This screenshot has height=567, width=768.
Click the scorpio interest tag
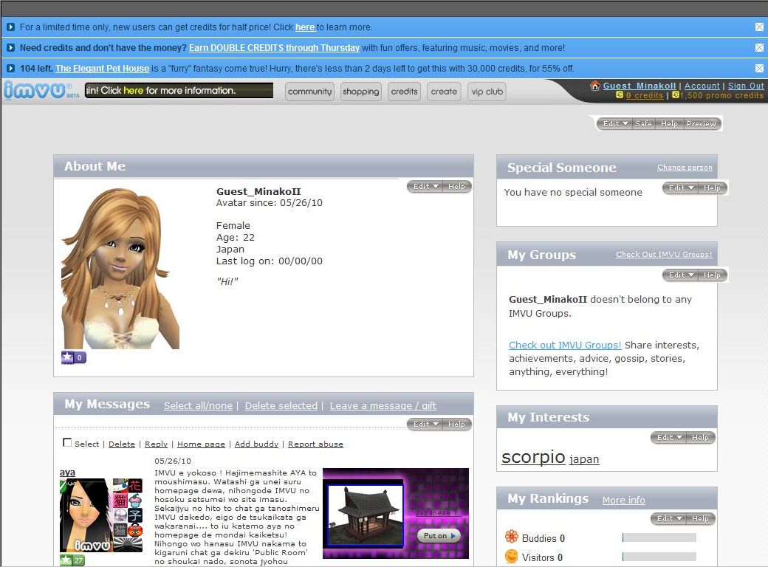(533, 456)
